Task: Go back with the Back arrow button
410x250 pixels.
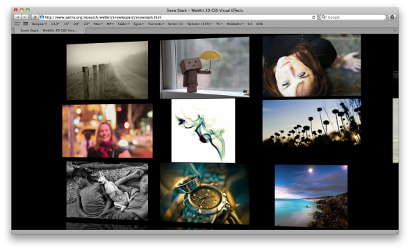Action: pos(17,17)
